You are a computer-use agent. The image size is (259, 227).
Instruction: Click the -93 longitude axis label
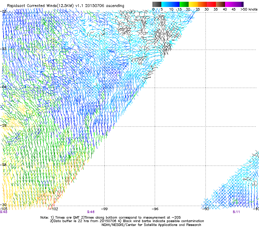pos(206,209)
